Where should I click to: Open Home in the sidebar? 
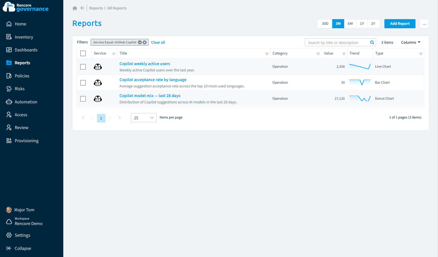[20, 24]
